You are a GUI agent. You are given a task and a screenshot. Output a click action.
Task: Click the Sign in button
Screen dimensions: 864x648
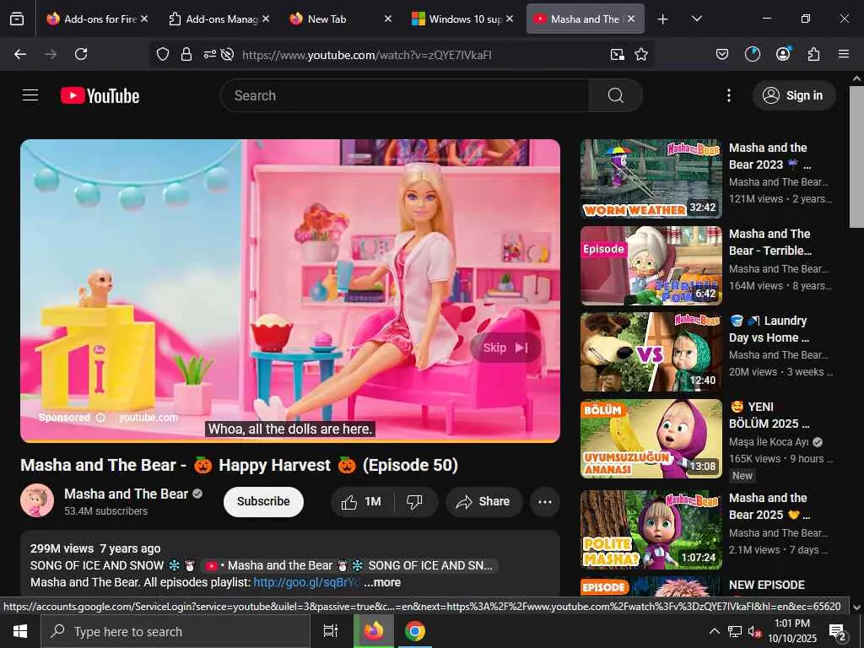pos(794,95)
